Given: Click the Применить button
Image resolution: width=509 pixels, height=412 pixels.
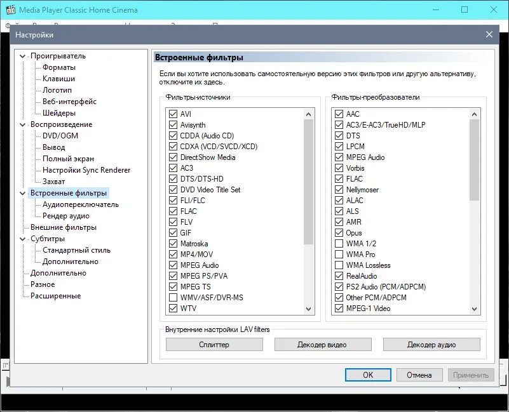Looking at the screenshot, I should click(x=471, y=375).
